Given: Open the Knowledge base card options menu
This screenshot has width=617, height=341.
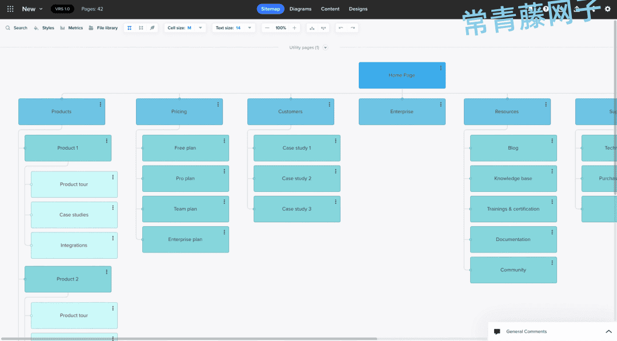Looking at the screenshot, I should (x=552, y=171).
